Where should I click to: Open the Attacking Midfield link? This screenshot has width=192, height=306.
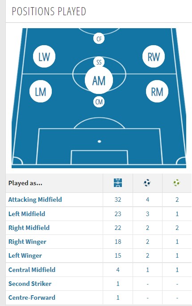point(35,200)
